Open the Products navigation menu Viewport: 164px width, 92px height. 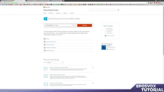pos(51,13)
